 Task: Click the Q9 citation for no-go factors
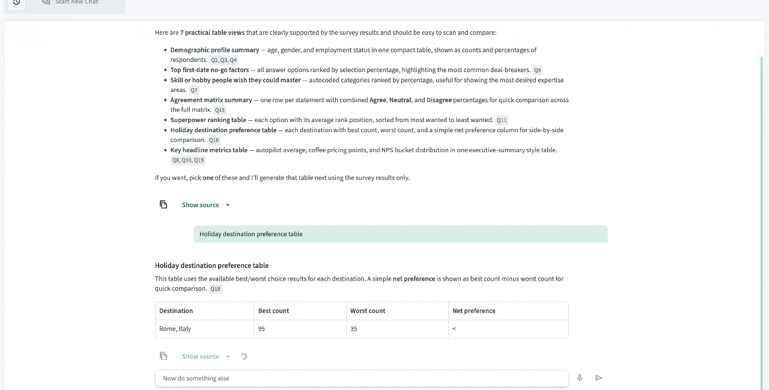[x=536, y=70]
